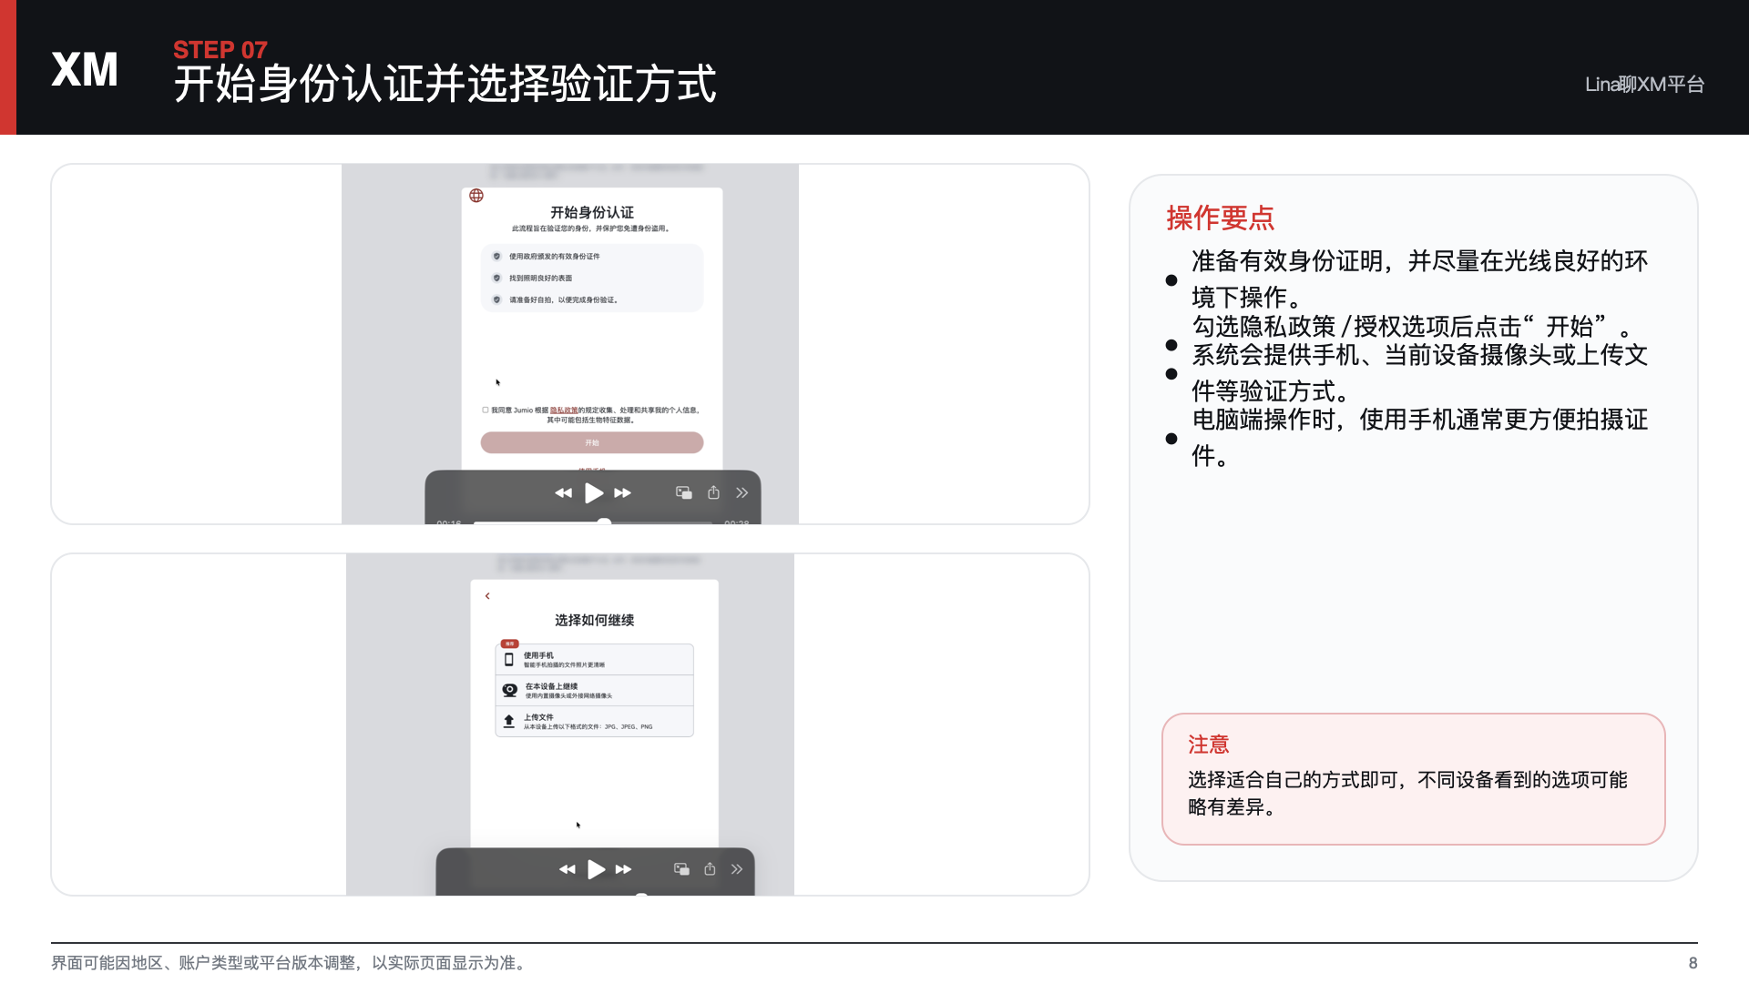1749x983 pixels.
Task: Click the subtitle 此流程旨在验证您的身份
Action: click(592, 229)
